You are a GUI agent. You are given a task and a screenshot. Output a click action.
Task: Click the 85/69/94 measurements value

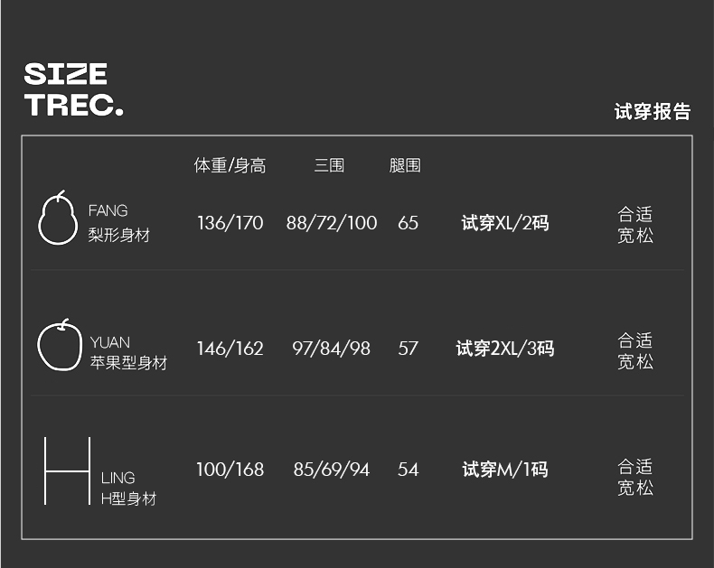(331, 470)
